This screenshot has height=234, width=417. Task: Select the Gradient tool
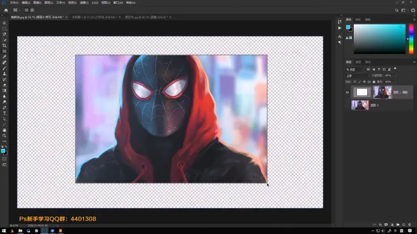[x=4, y=91]
